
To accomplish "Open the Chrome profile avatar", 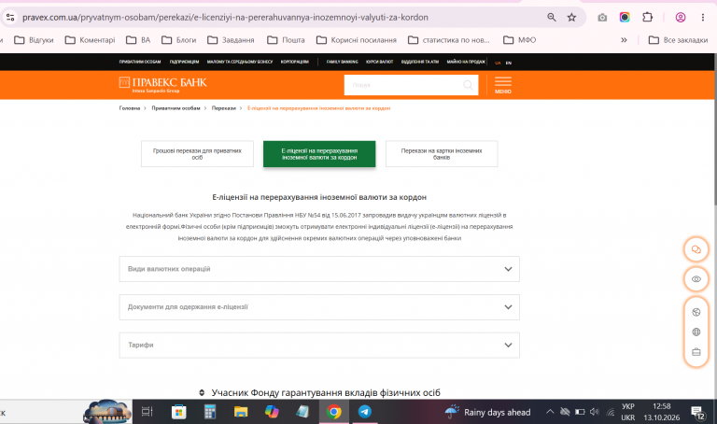I will 681,18.
